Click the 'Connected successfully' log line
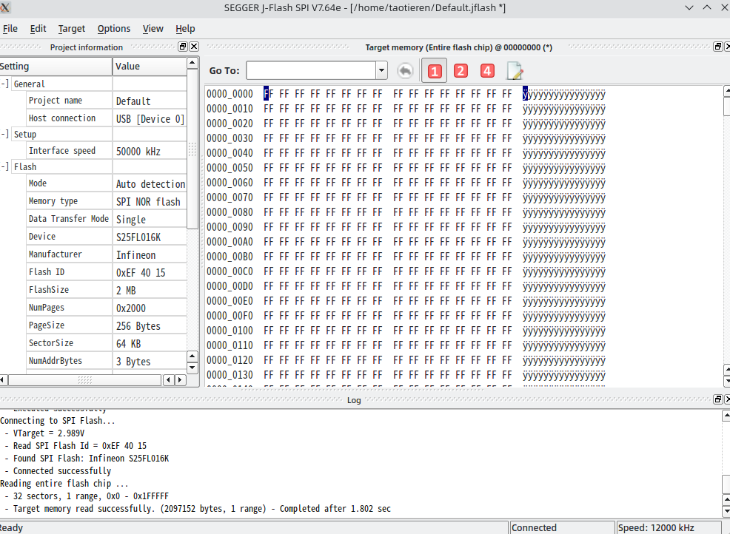 click(62, 470)
